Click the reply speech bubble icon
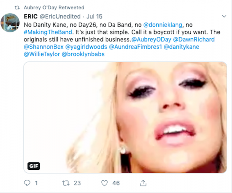 (27, 183)
